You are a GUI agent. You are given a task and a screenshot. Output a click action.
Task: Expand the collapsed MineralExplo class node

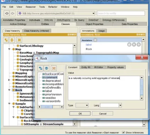[x=9, y=80]
